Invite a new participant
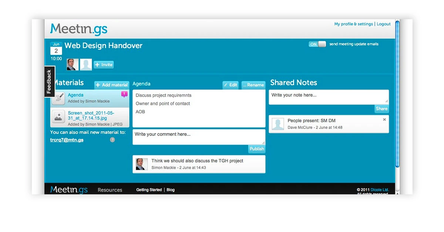 (x=104, y=65)
